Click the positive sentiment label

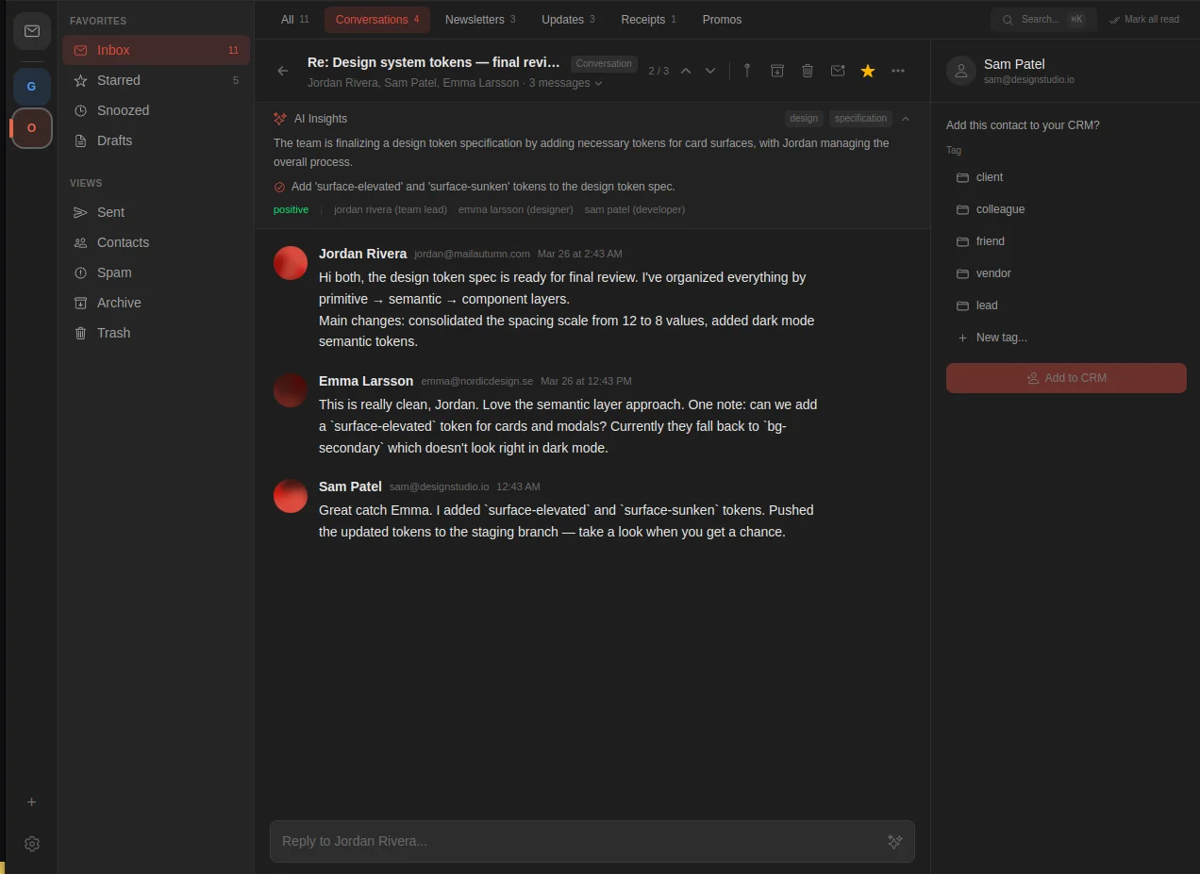tap(291, 209)
